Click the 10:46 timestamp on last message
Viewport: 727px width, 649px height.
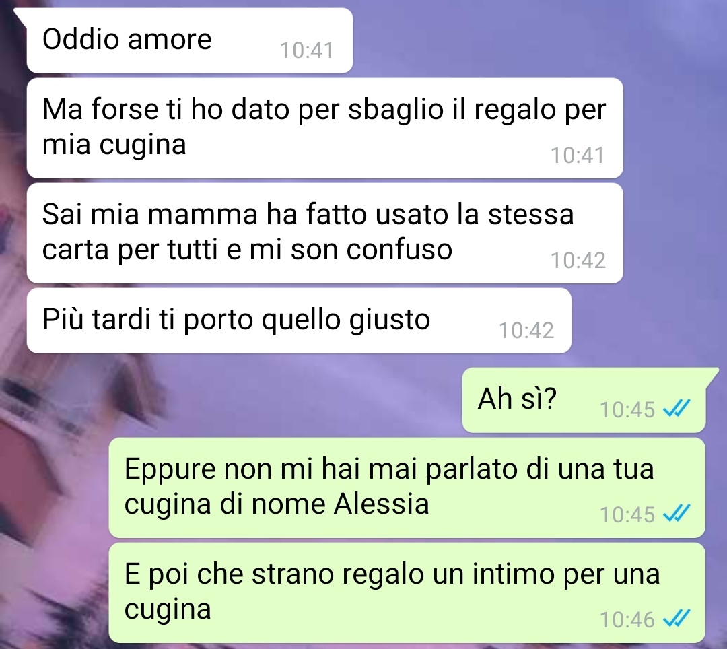[x=627, y=620]
